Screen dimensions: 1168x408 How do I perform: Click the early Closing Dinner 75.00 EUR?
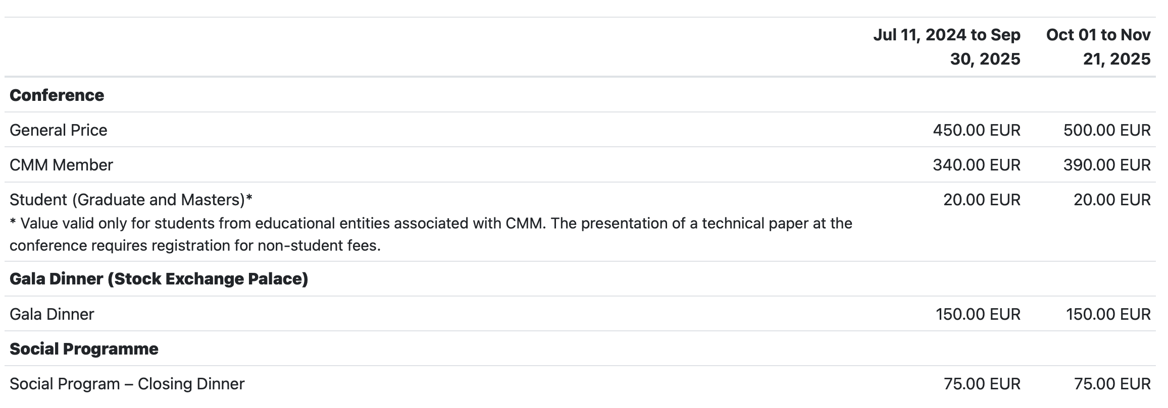tap(982, 384)
